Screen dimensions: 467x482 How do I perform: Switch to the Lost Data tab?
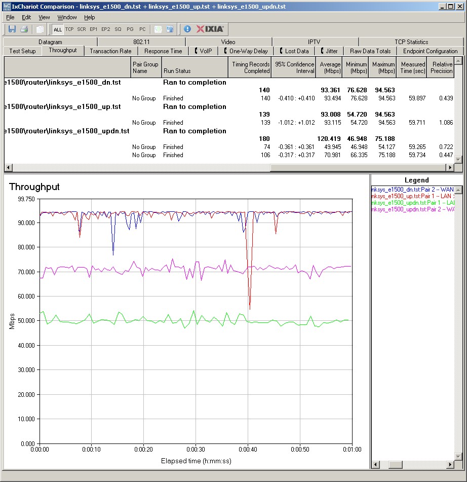[x=294, y=51]
